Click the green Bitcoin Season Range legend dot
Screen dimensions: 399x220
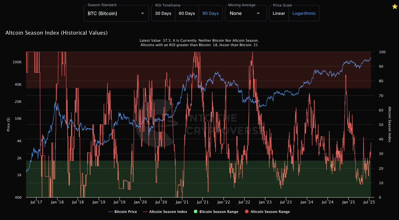[x=195, y=212]
